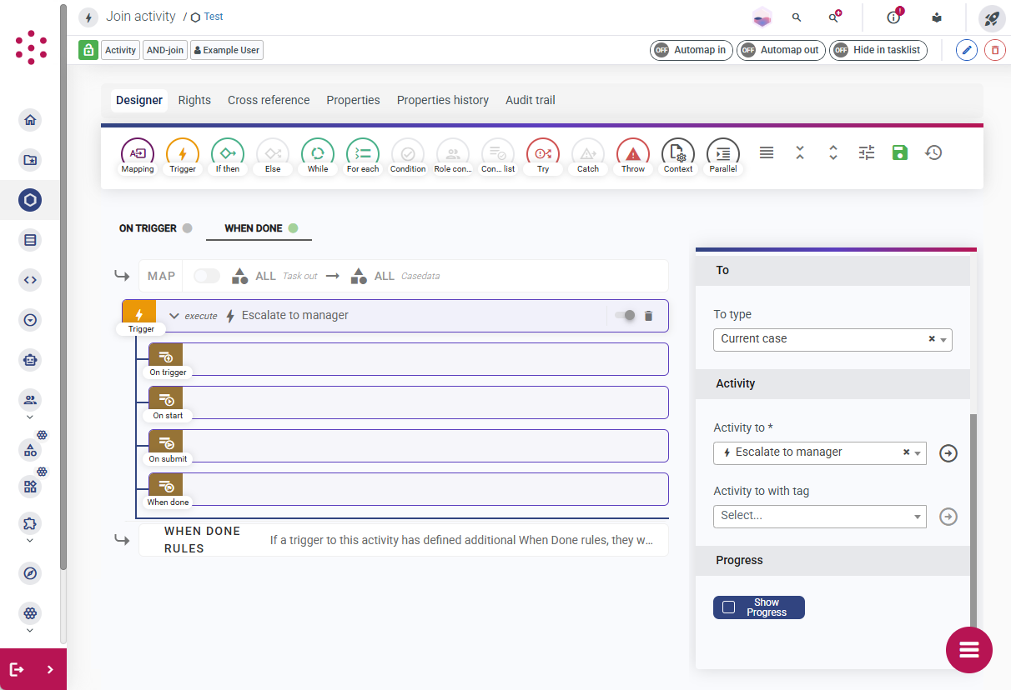The width and height of the screenshot is (1011, 690).
Task: Insert a While loop rule
Action: tap(318, 156)
